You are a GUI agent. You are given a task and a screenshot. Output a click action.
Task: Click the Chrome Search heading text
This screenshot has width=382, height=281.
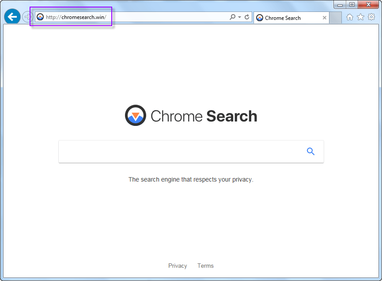[204, 116]
